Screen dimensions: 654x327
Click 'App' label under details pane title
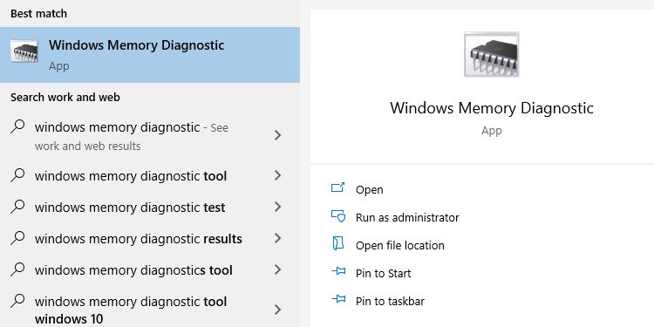(x=491, y=131)
